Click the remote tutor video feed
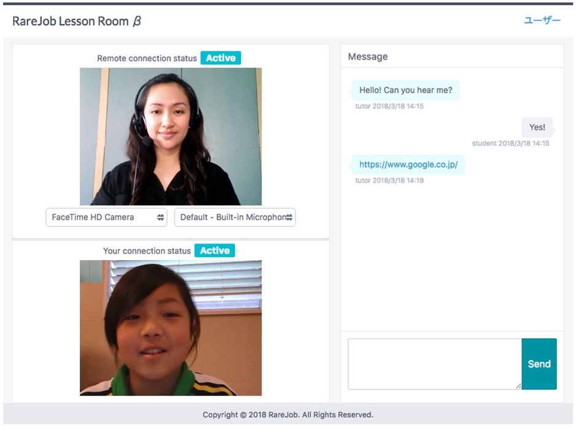The image size is (577, 427). 171,136
